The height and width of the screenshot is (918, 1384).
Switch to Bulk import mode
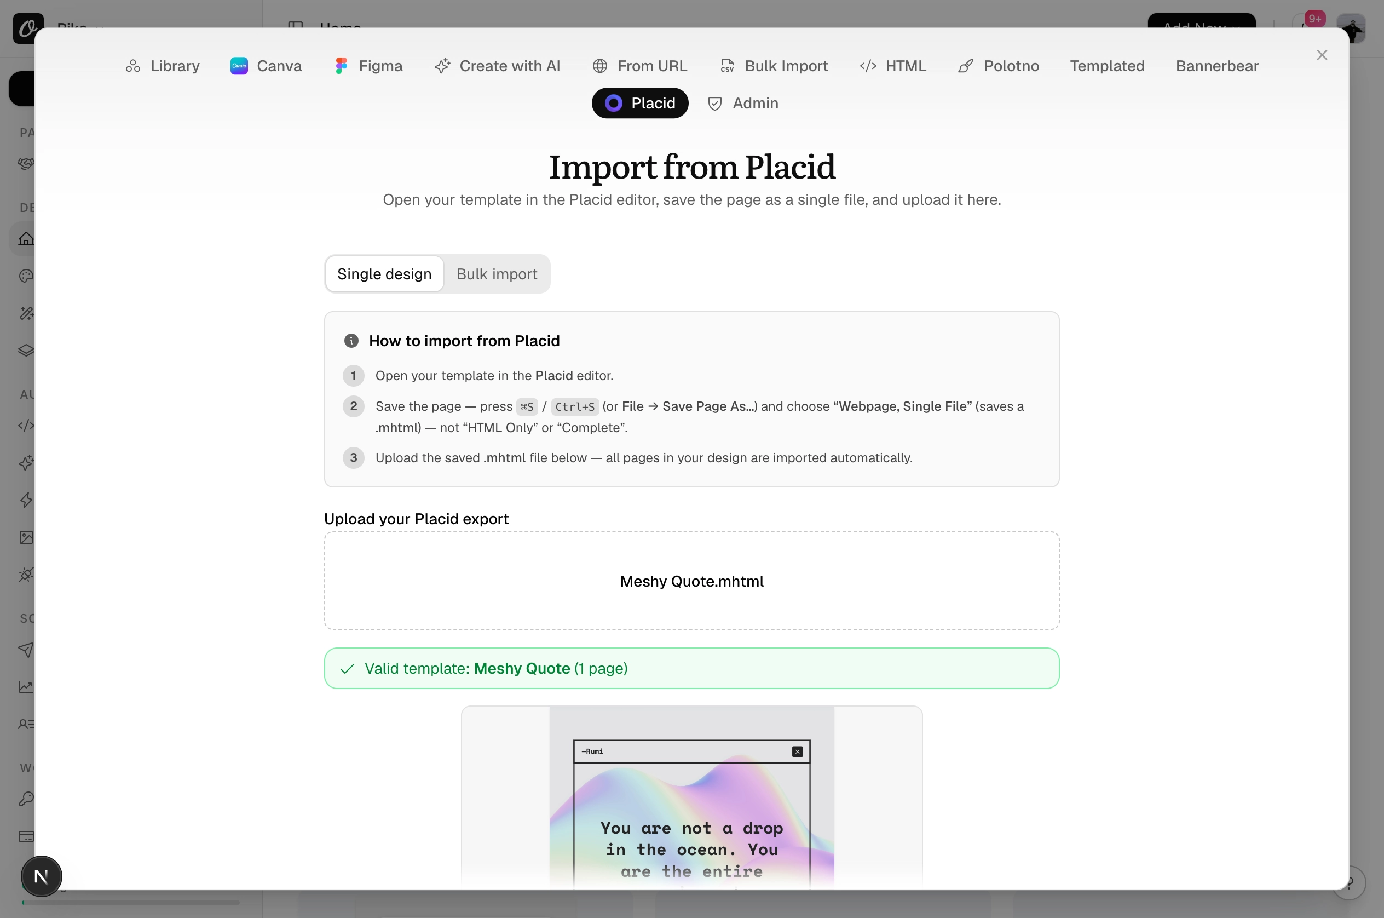coord(497,274)
